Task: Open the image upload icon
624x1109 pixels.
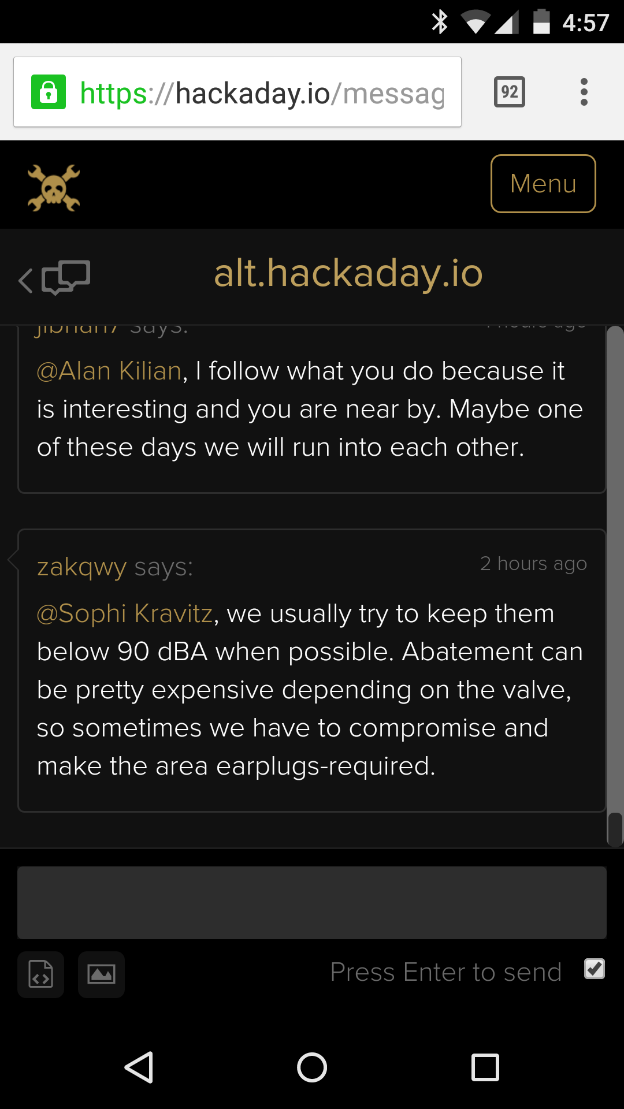Action: pyautogui.click(x=101, y=974)
